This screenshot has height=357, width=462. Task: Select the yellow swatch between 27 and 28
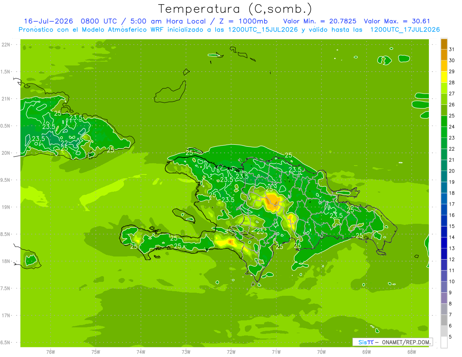pos(444,88)
